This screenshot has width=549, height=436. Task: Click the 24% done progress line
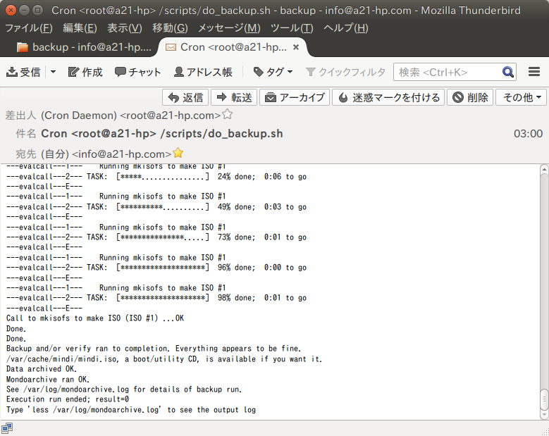[156, 177]
